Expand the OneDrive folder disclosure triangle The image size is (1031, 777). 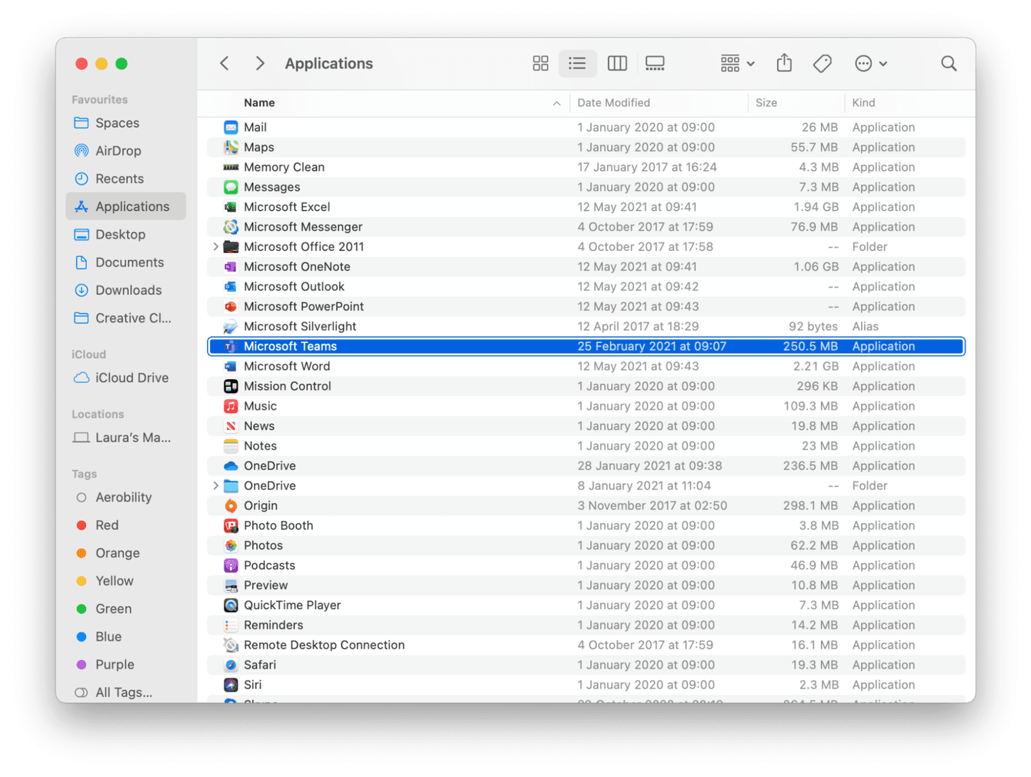pyautogui.click(x=215, y=485)
